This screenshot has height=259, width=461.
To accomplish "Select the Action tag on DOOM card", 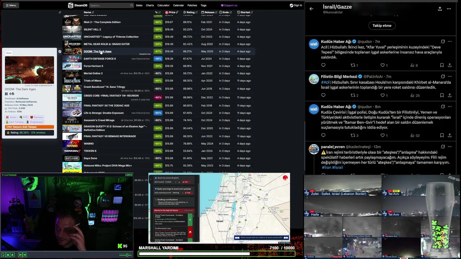I will [12, 117].
